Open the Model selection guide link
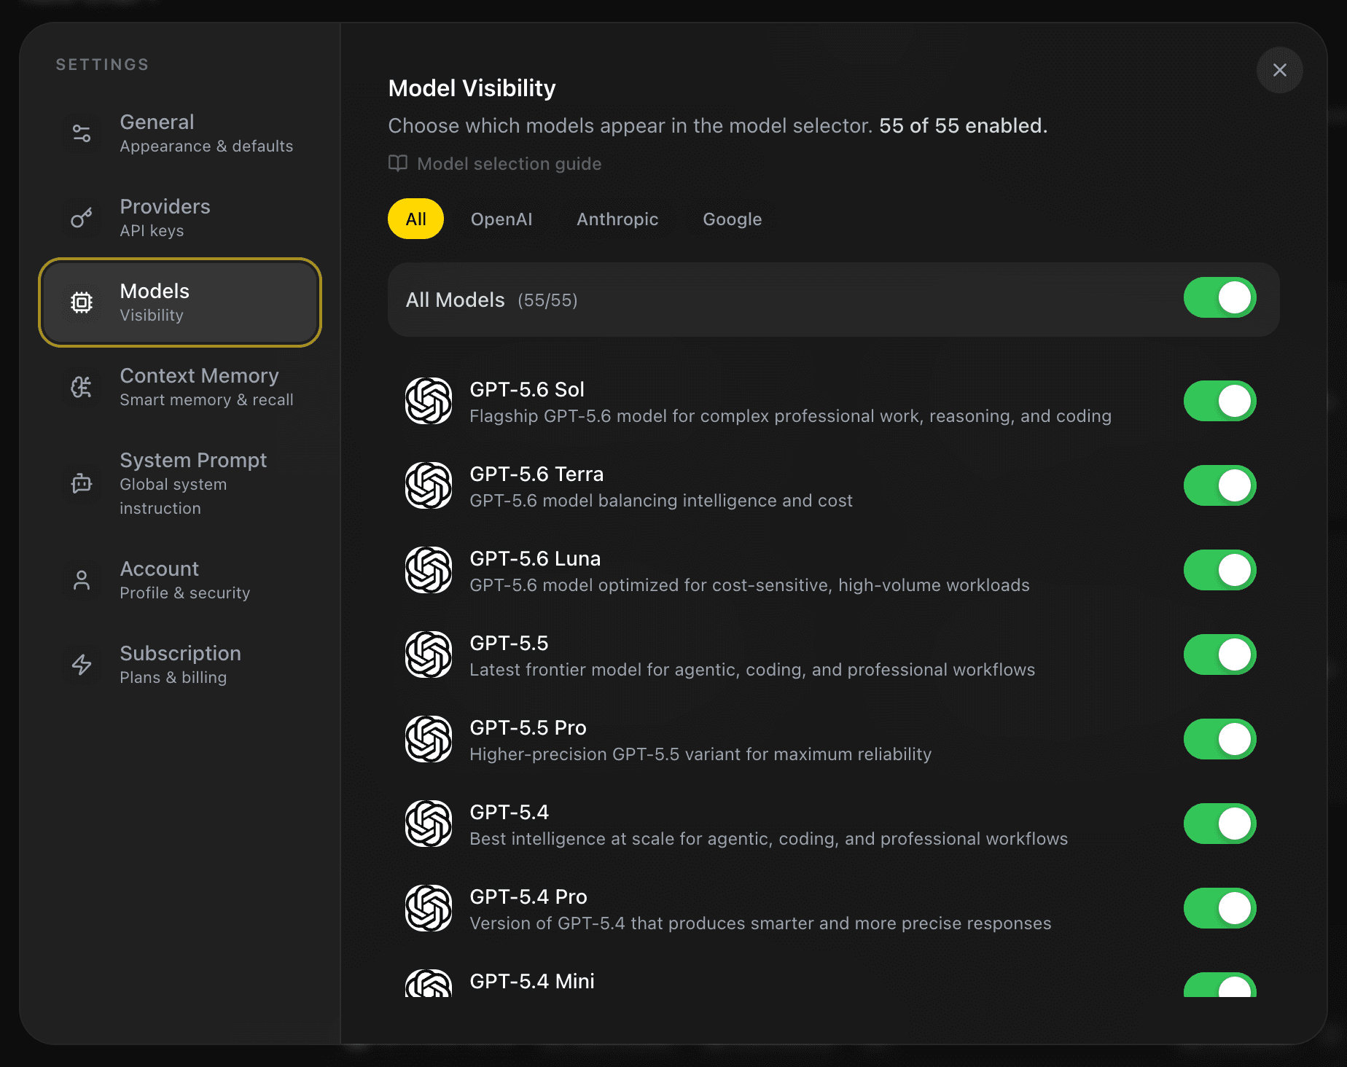The image size is (1347, 1067). [x=495, y=163]
